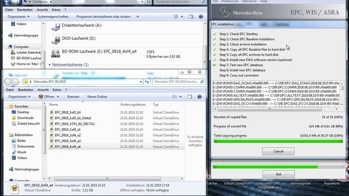This screenshot has width=349, height=196.
Task: Sort by Name column header
Action: point(53,105)
